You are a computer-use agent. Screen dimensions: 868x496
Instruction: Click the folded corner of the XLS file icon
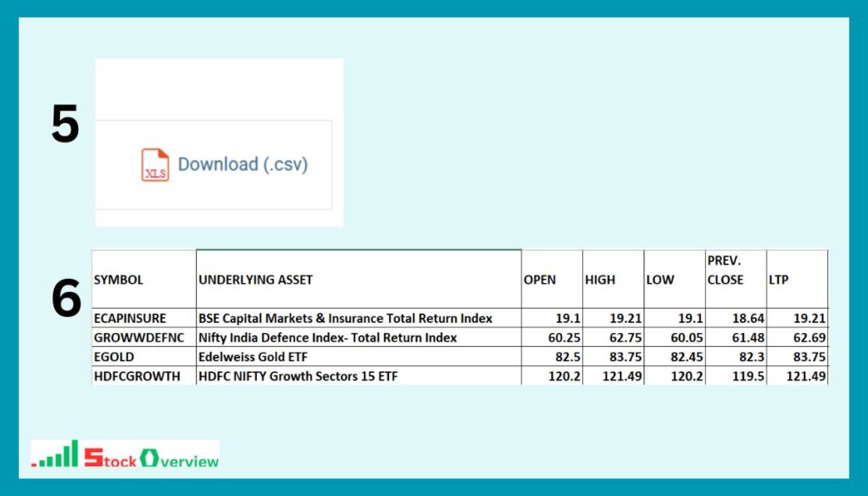coord(164,153)
